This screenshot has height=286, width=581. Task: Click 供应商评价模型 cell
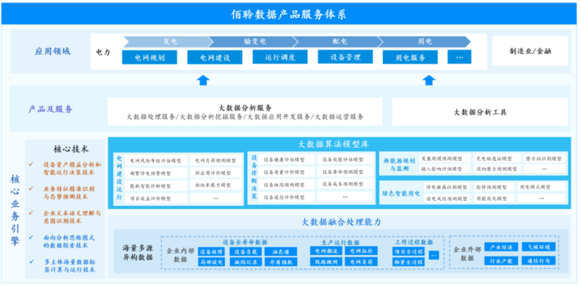[x=216, y=173]
